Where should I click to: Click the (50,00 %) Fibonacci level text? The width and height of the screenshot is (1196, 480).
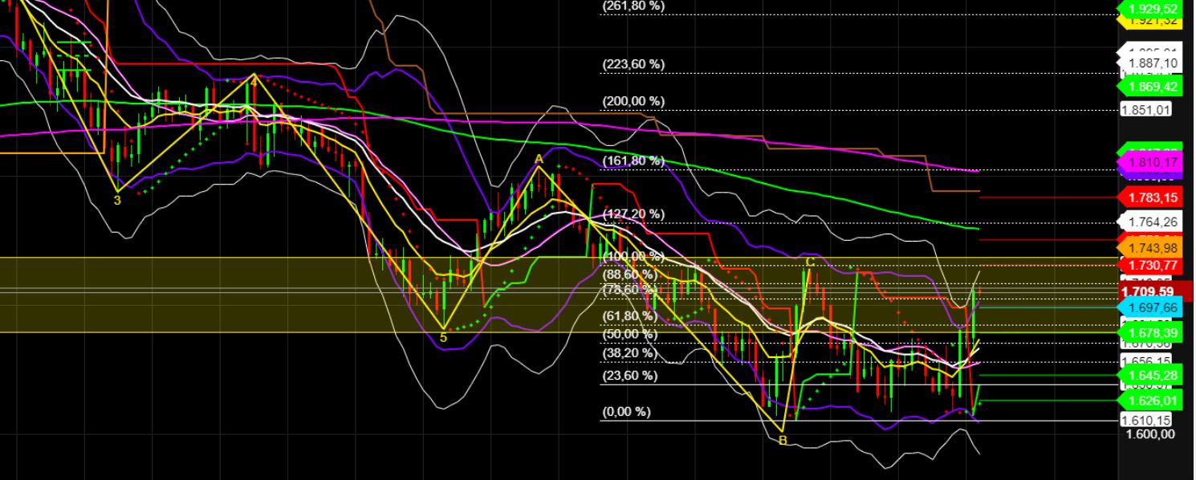click(629, 332)
